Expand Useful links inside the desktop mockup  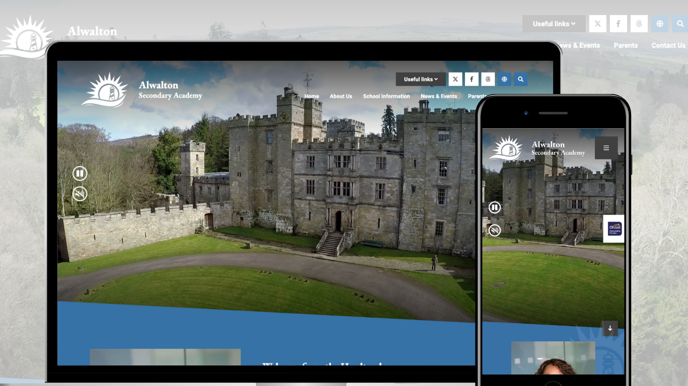click(x=421, y=79)
